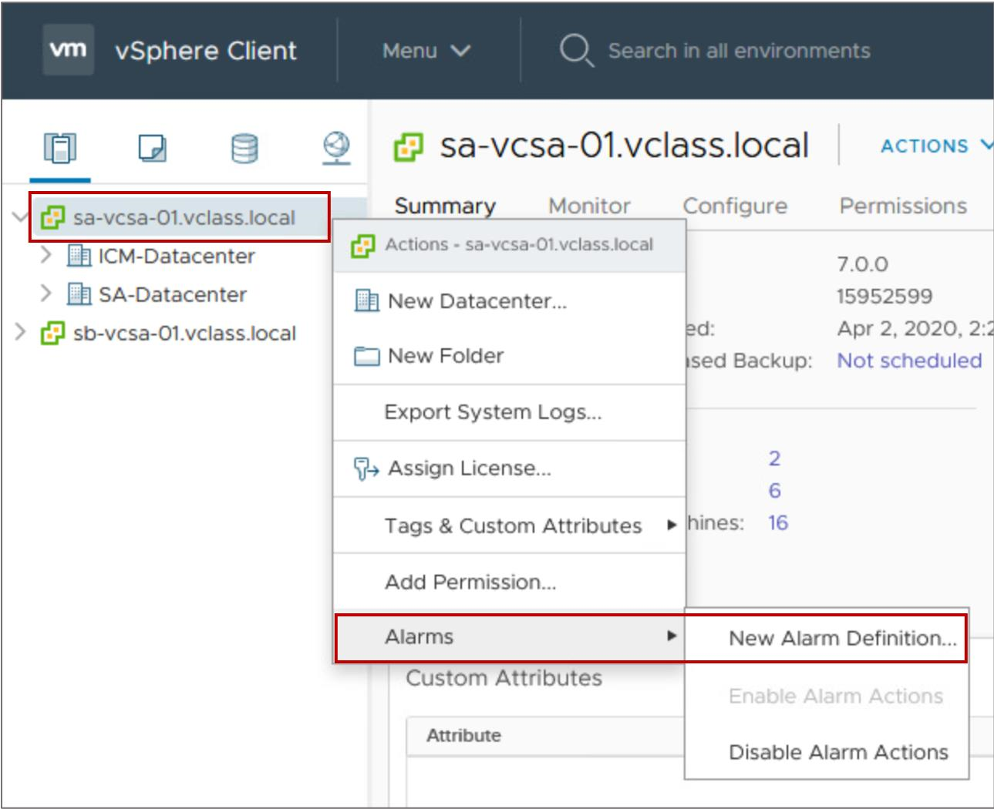This screenshot has height=809, width=994.
Task: Select Assign License... menu entry
Action: click(x=510, y=468)
